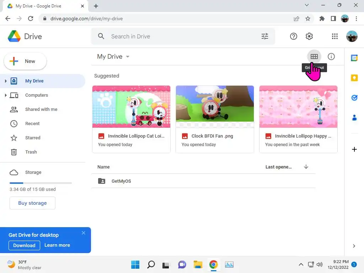The height and width of the screenshot is (273, 364).
Task: Open Google Calendar side panel
Action: pos(354,58)
